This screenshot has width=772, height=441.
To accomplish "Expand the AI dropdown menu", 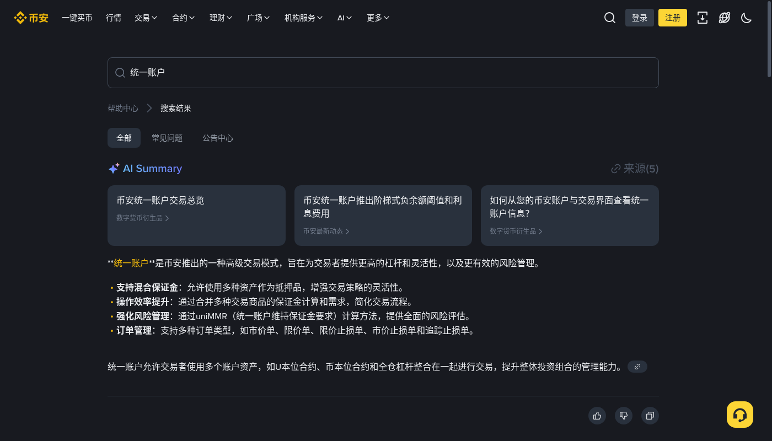I will pos(345,18).
